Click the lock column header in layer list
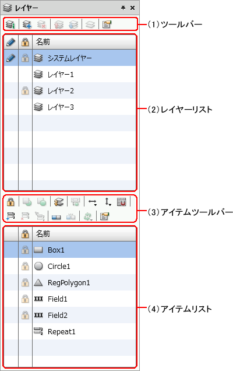Viewport: 233px width, 371px height. pyautogui.click(x=25, y=42)
